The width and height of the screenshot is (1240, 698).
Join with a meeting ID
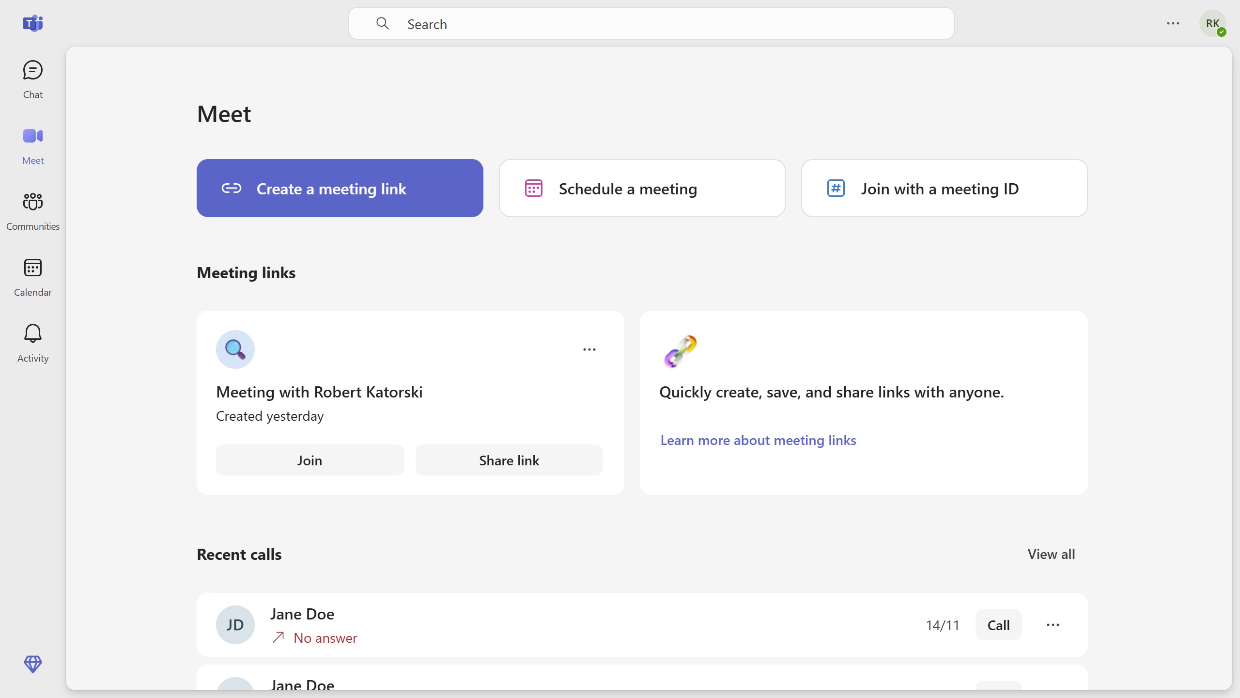944,188
